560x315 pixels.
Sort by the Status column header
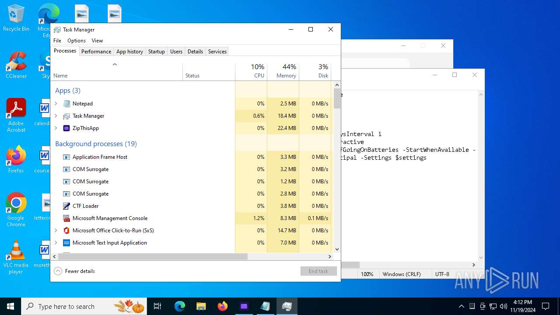click(x=209, y=72)
